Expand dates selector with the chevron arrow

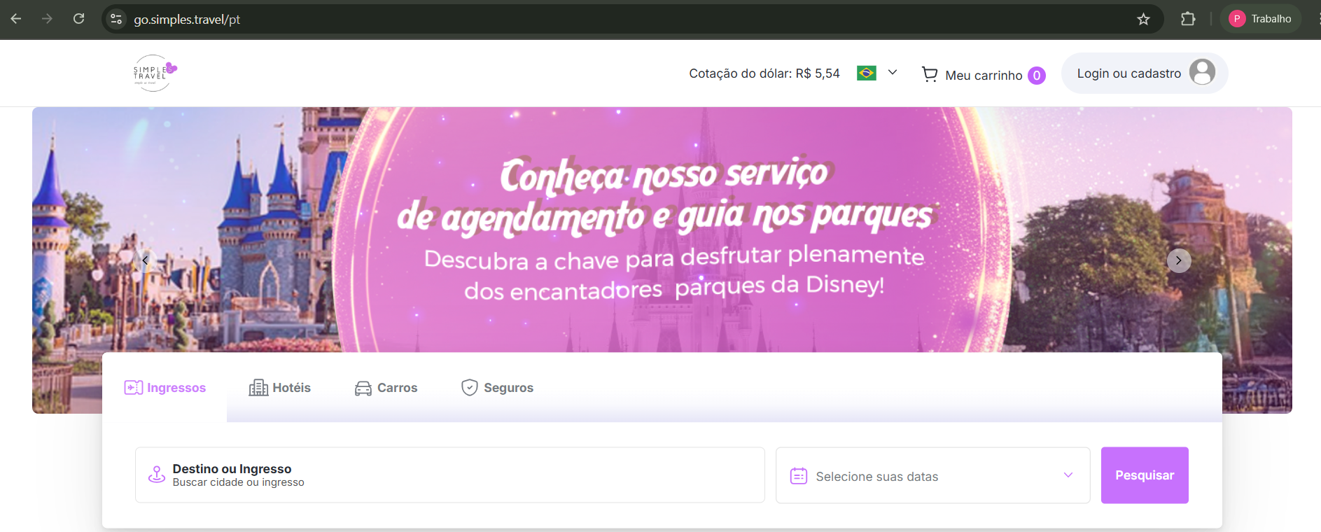tap(1068, 475)
